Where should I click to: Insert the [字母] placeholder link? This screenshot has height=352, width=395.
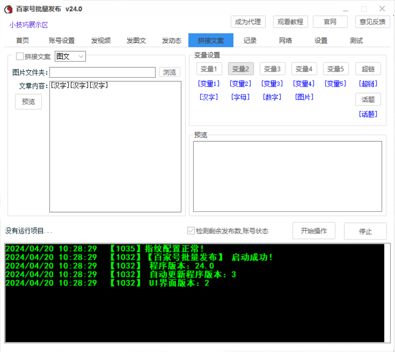[x=240, y=97]
